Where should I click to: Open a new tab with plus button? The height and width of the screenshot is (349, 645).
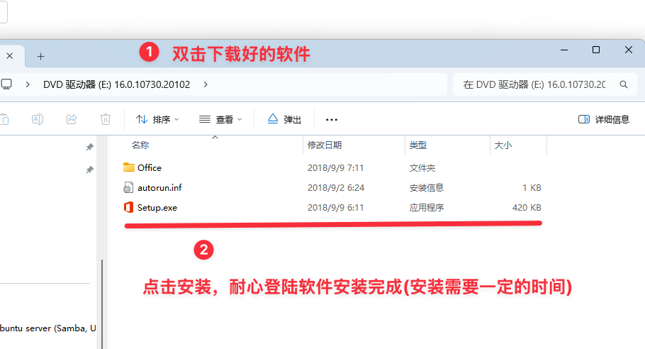pos(40,56)
